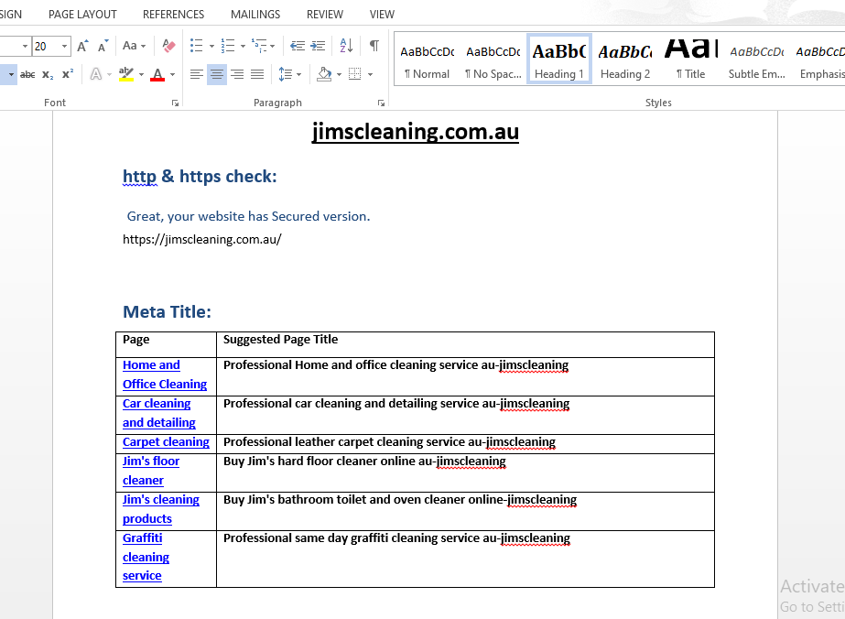Apply the Title style
845x619 pixels.
pyautogui.click(x=691, y=60)
